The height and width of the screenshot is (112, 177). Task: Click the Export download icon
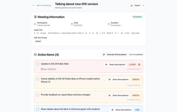pos(132,5)
